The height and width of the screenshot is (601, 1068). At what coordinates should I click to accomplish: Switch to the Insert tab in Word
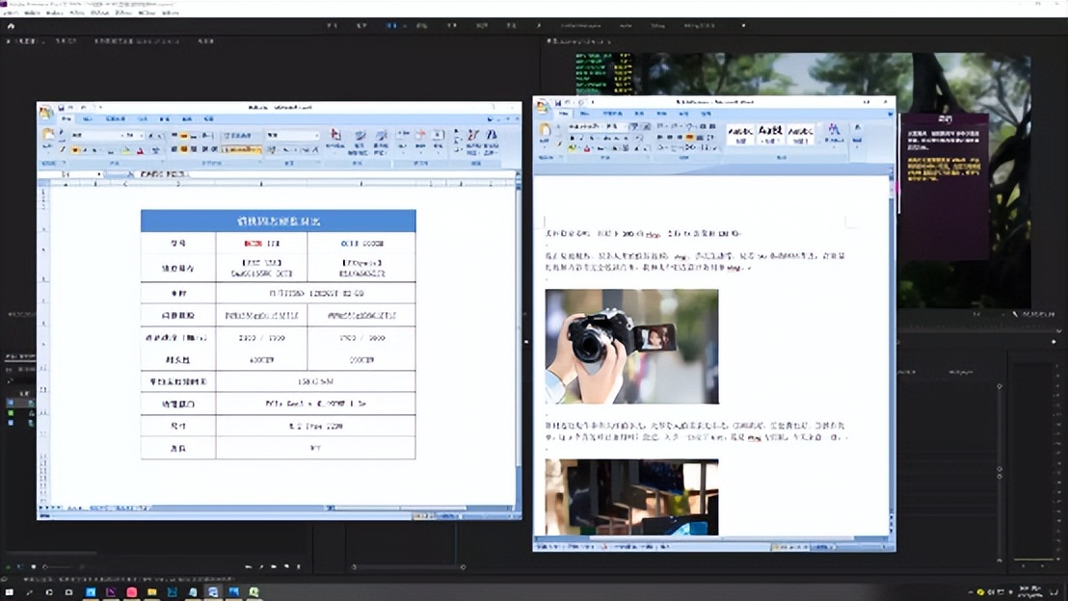[584, 114]
